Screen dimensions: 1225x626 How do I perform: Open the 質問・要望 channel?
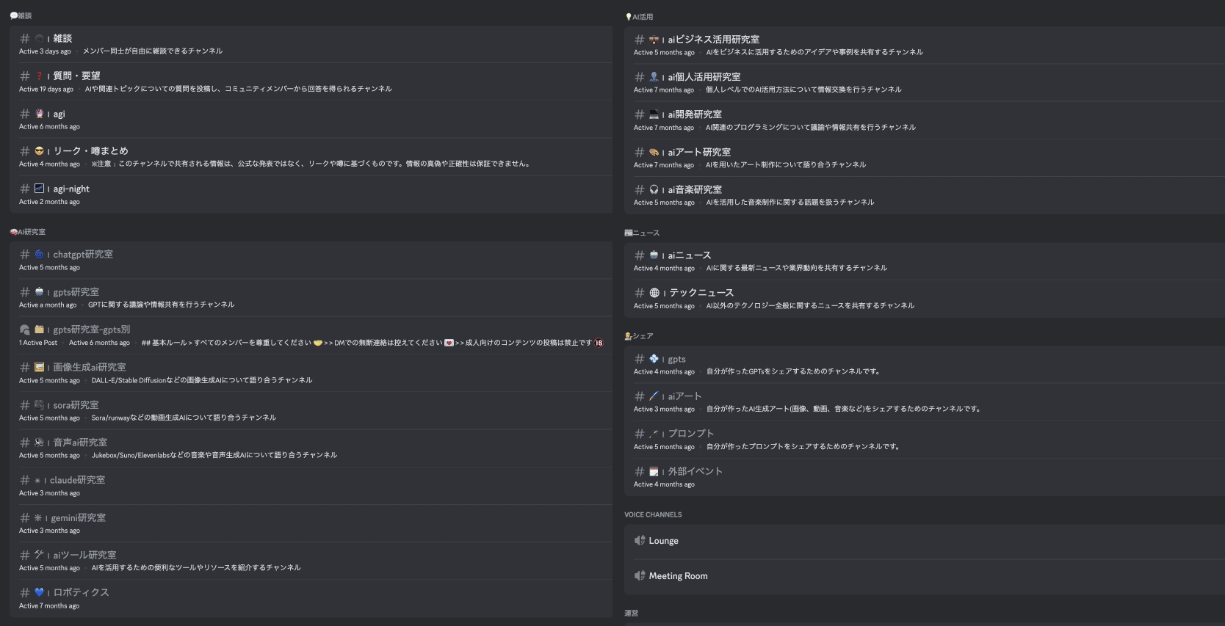point(76,76)
